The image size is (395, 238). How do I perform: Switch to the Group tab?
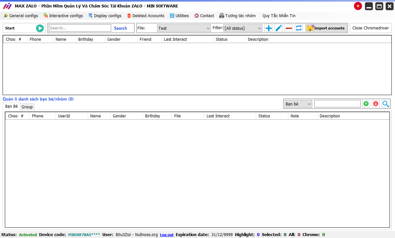coord(27,107)
